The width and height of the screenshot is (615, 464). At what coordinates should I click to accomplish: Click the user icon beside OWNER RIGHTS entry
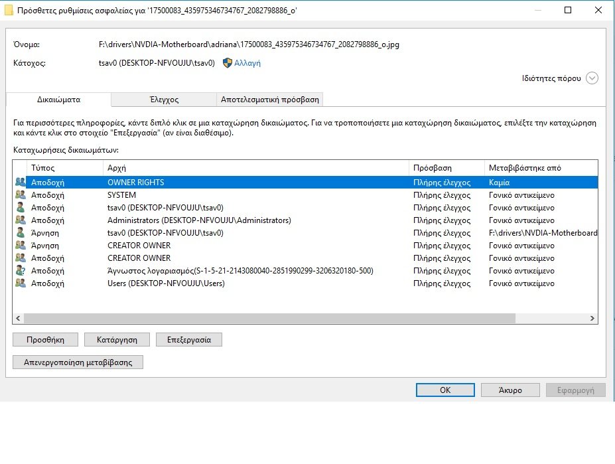20,182
